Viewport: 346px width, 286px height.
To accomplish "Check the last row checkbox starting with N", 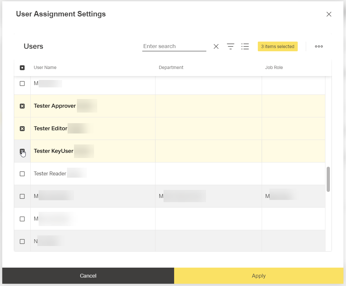I will click(22, 242).
